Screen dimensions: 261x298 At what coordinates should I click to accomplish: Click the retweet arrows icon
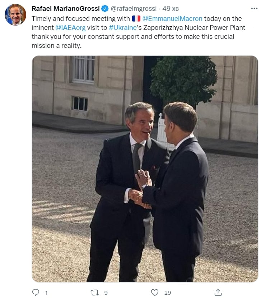[95, 293]
